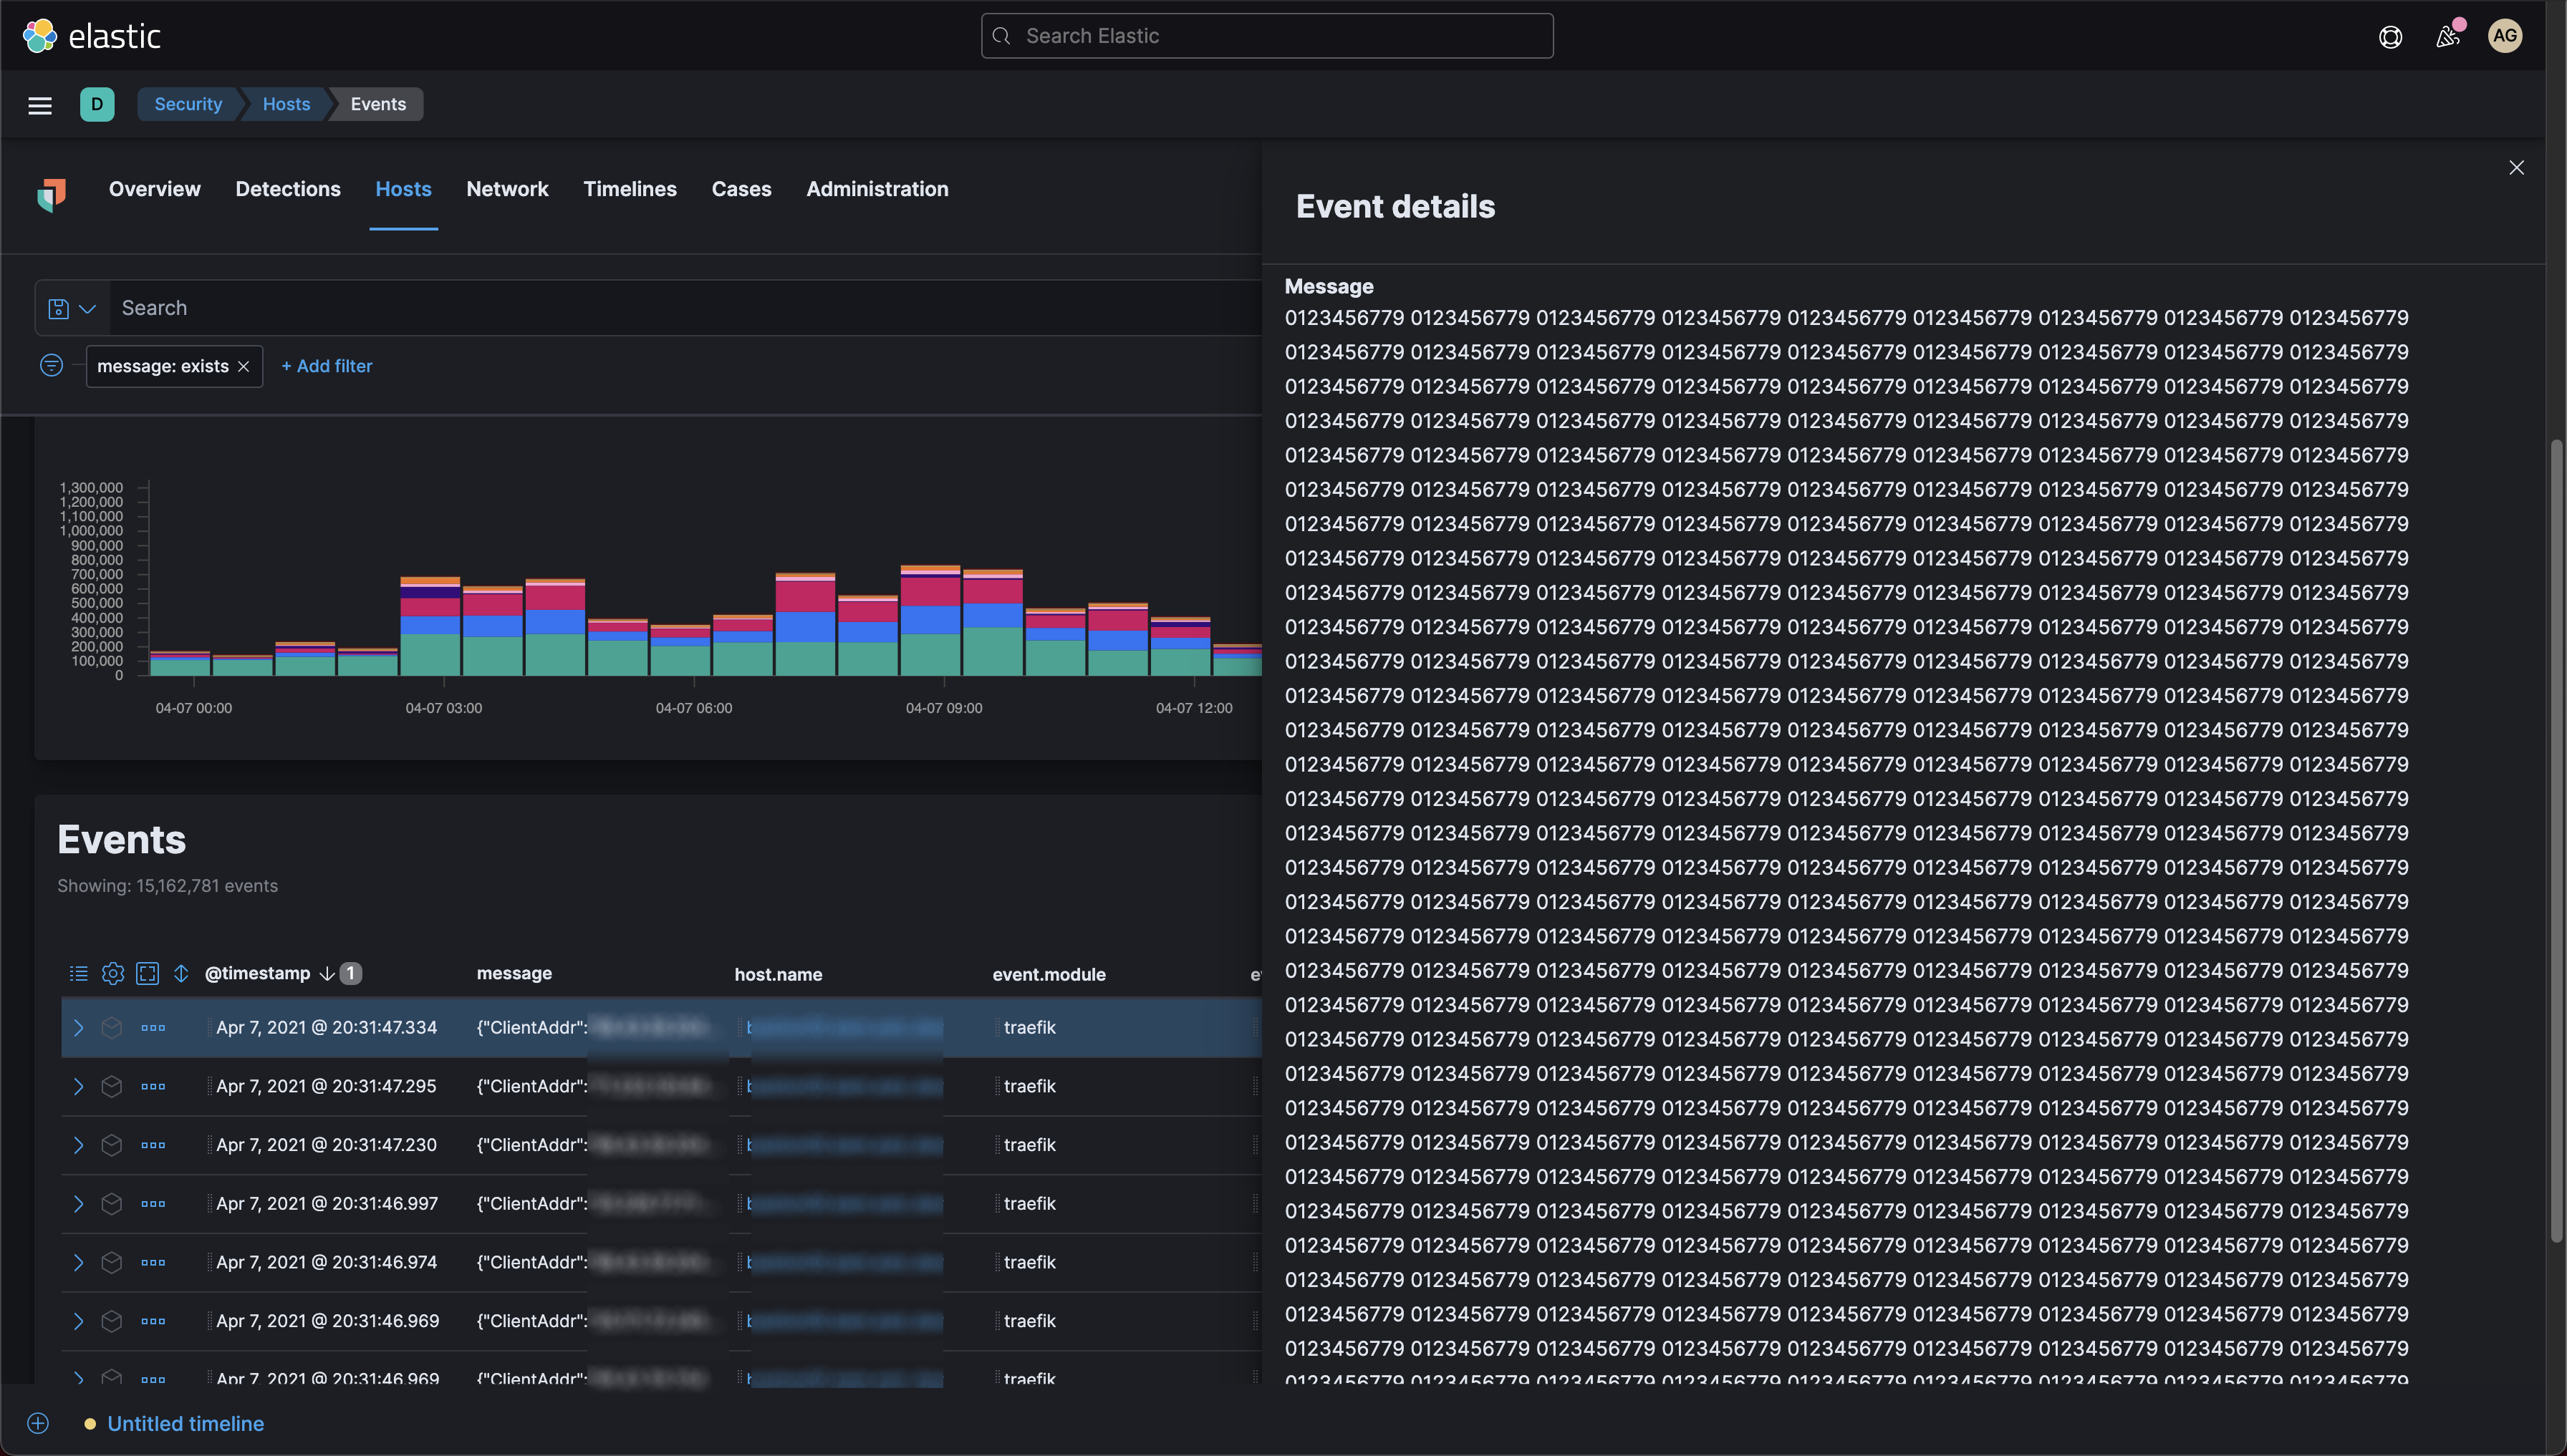Click timestamp Apr 7, 2021 @ 20:31:46.997
This screenshot has height=1456, width=2567.
[x=327, y=1204]
